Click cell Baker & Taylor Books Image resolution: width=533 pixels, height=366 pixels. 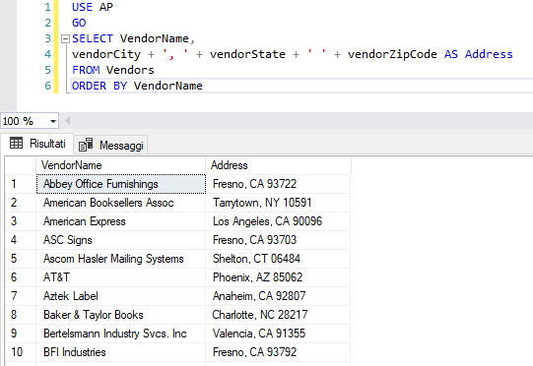(x=120, y=315)
